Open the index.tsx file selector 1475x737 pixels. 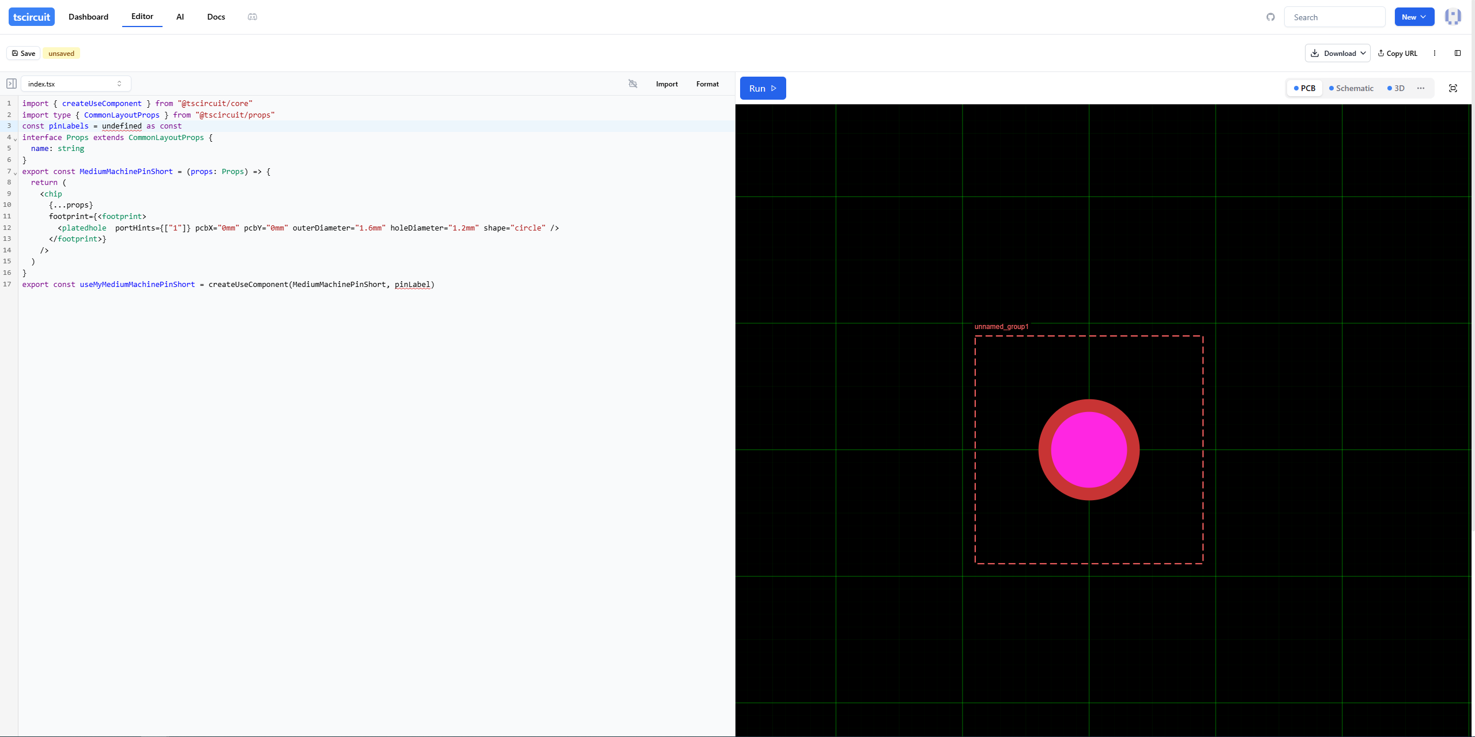click(76, 84)
